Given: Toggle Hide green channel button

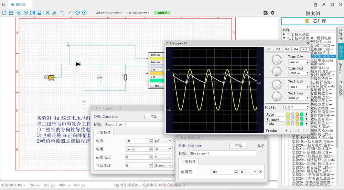Looking at the screenshot, I should point(302,124).
